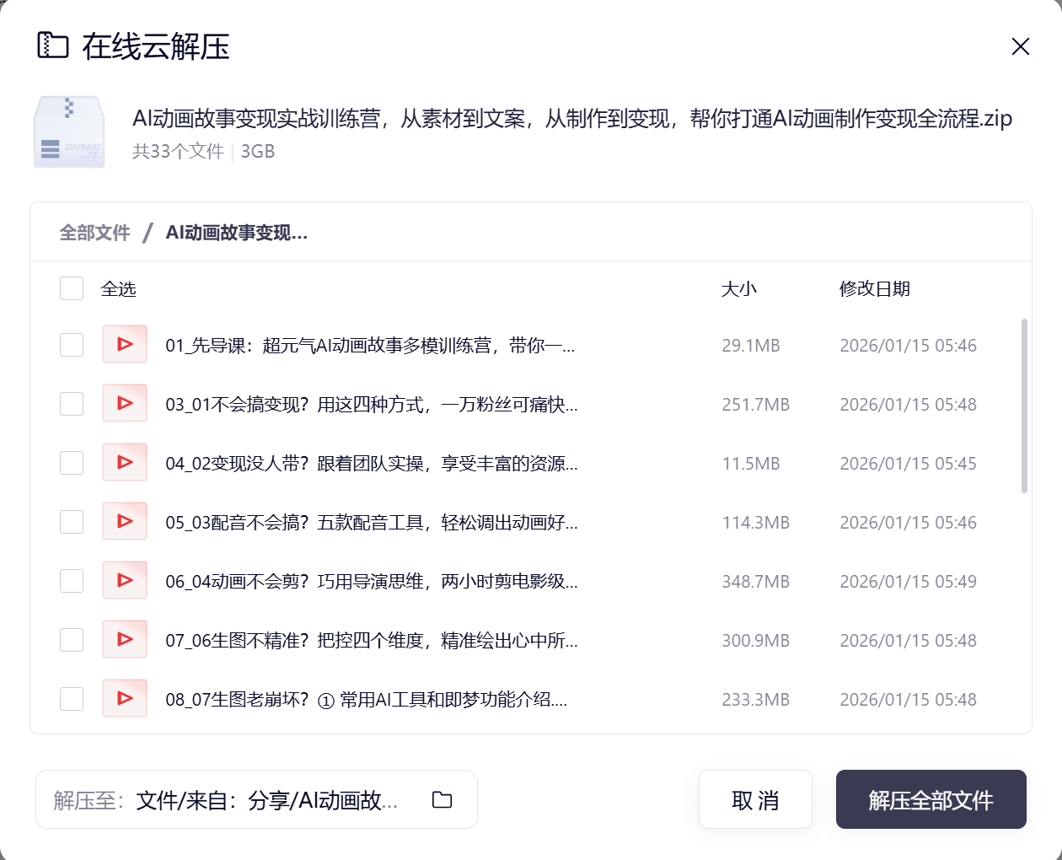Image resolution: width=1062 pixels, height=860 pixels.
Task: Click the 解压全部文件 extract button
Action: 931,799
